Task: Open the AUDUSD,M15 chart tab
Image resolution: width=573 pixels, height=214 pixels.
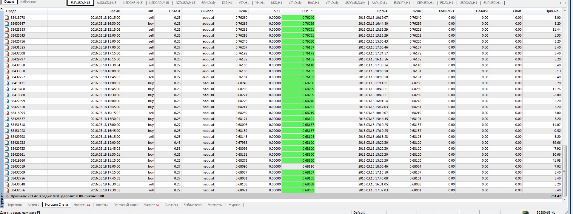Action: point(107,3)
